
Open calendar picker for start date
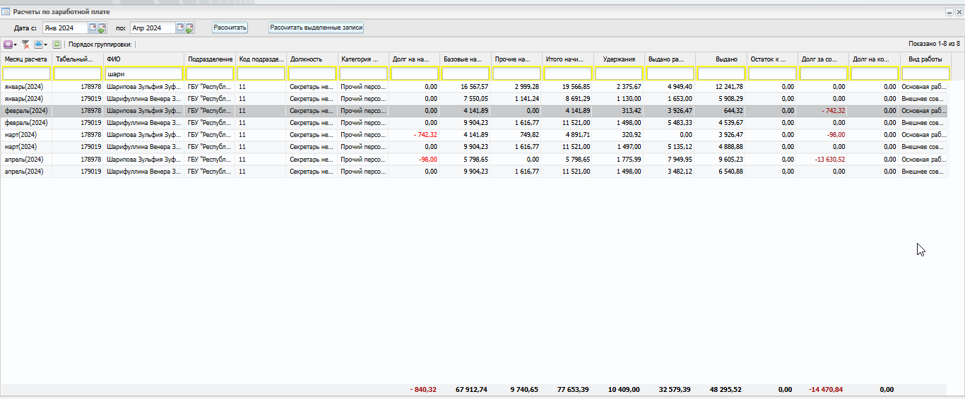tap(92, 28)
